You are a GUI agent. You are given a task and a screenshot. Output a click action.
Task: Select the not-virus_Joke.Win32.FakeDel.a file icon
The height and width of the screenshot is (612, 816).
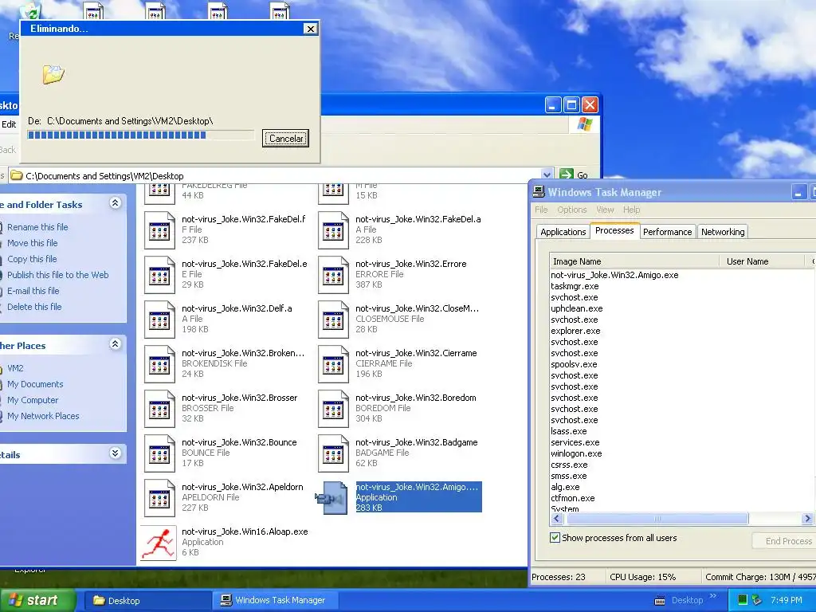[333, 230]
